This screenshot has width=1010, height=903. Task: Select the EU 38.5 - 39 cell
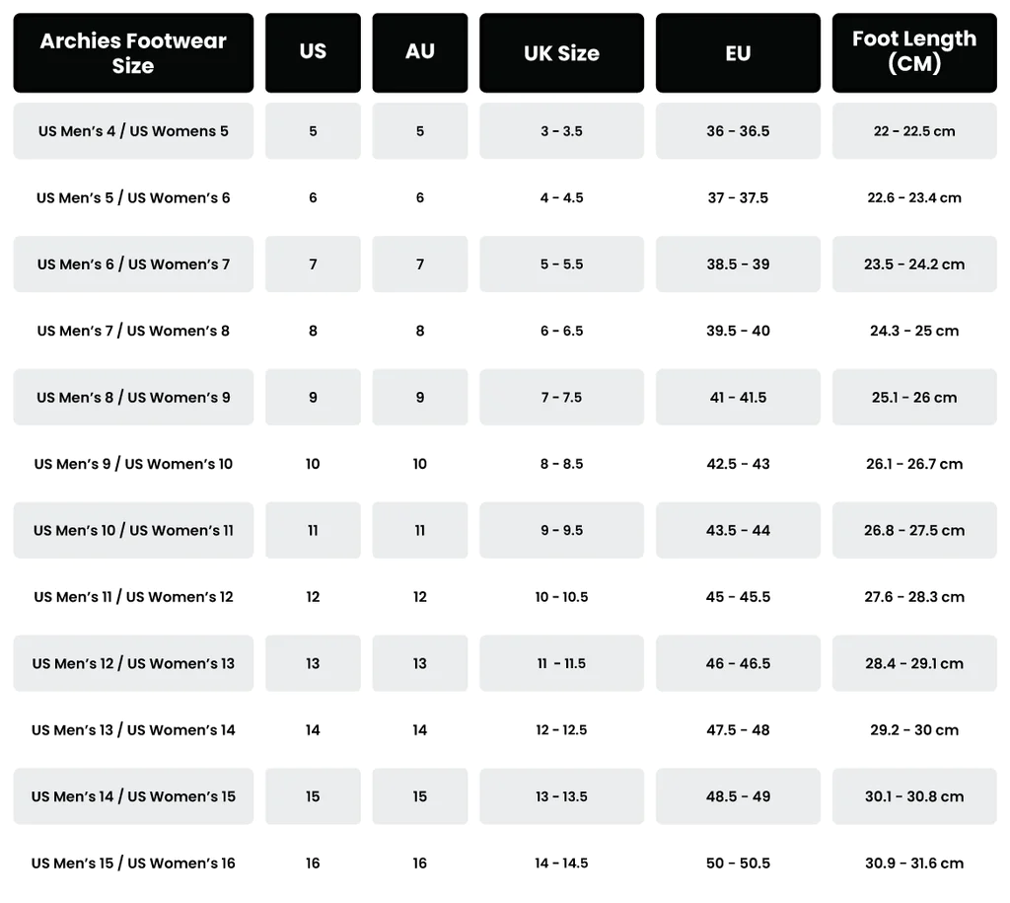[x=738, y=264]
